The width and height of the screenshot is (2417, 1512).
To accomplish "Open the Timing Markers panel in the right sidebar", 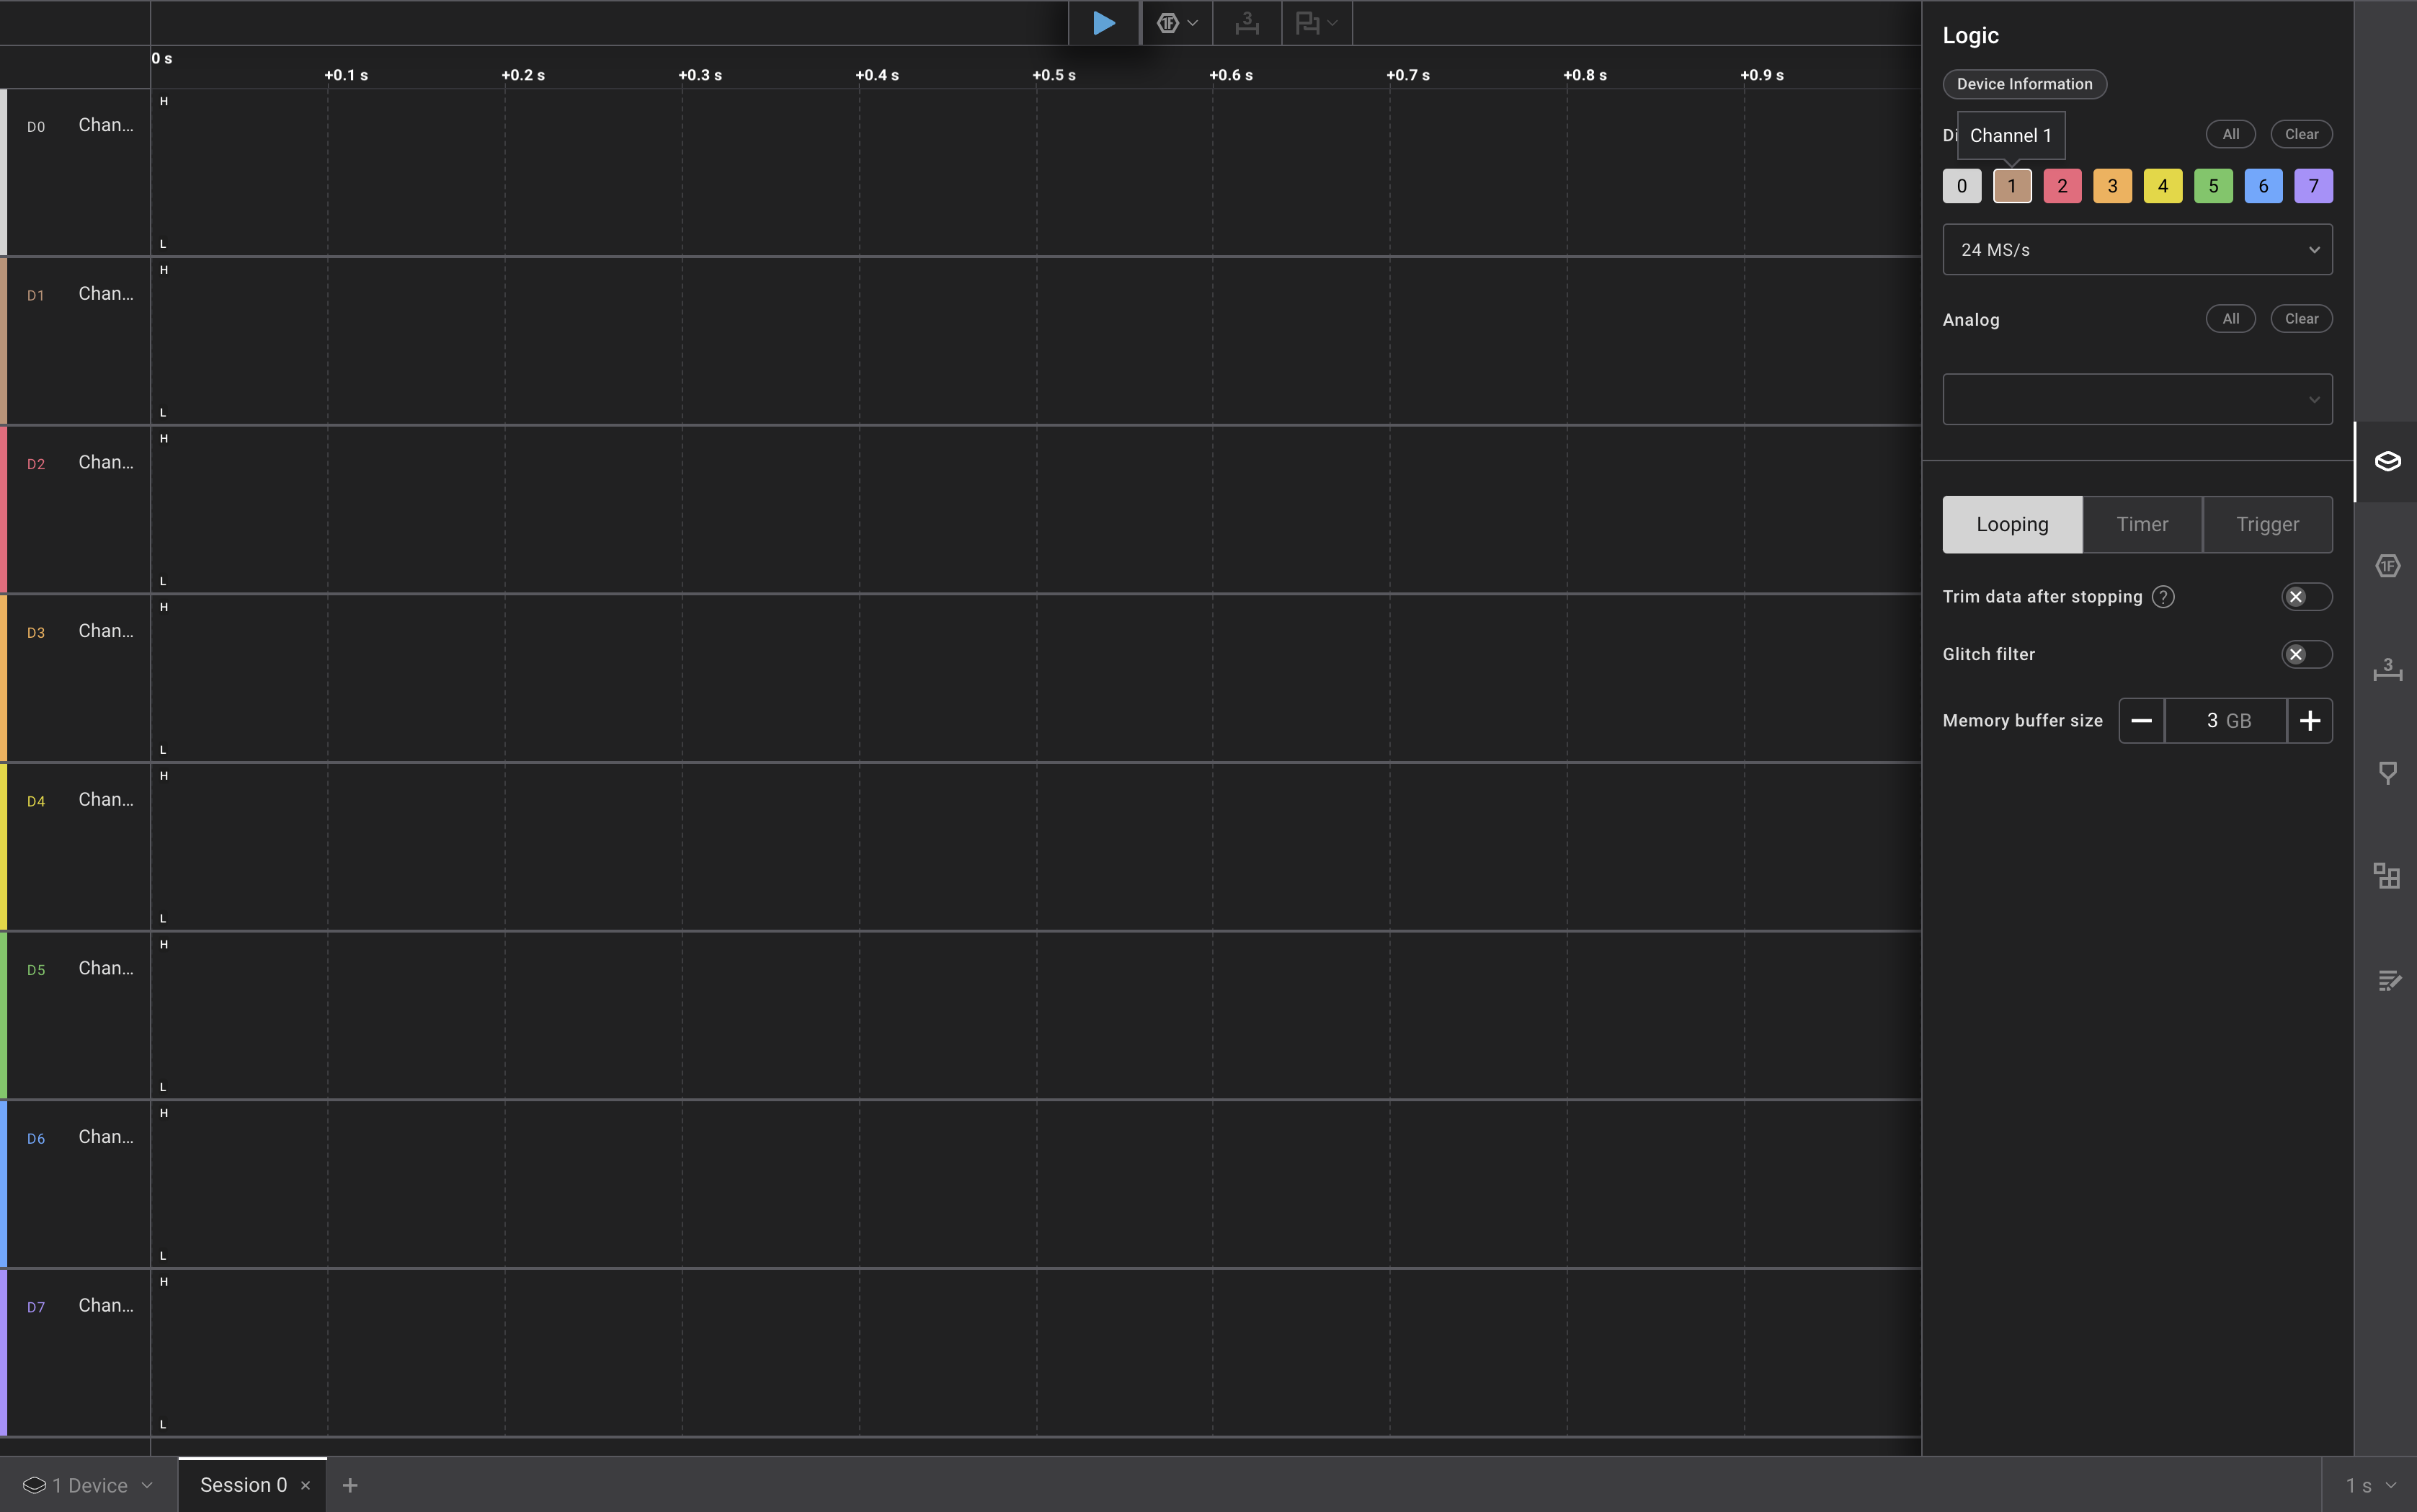I will pyautogui.click(x=2387, y=670).
